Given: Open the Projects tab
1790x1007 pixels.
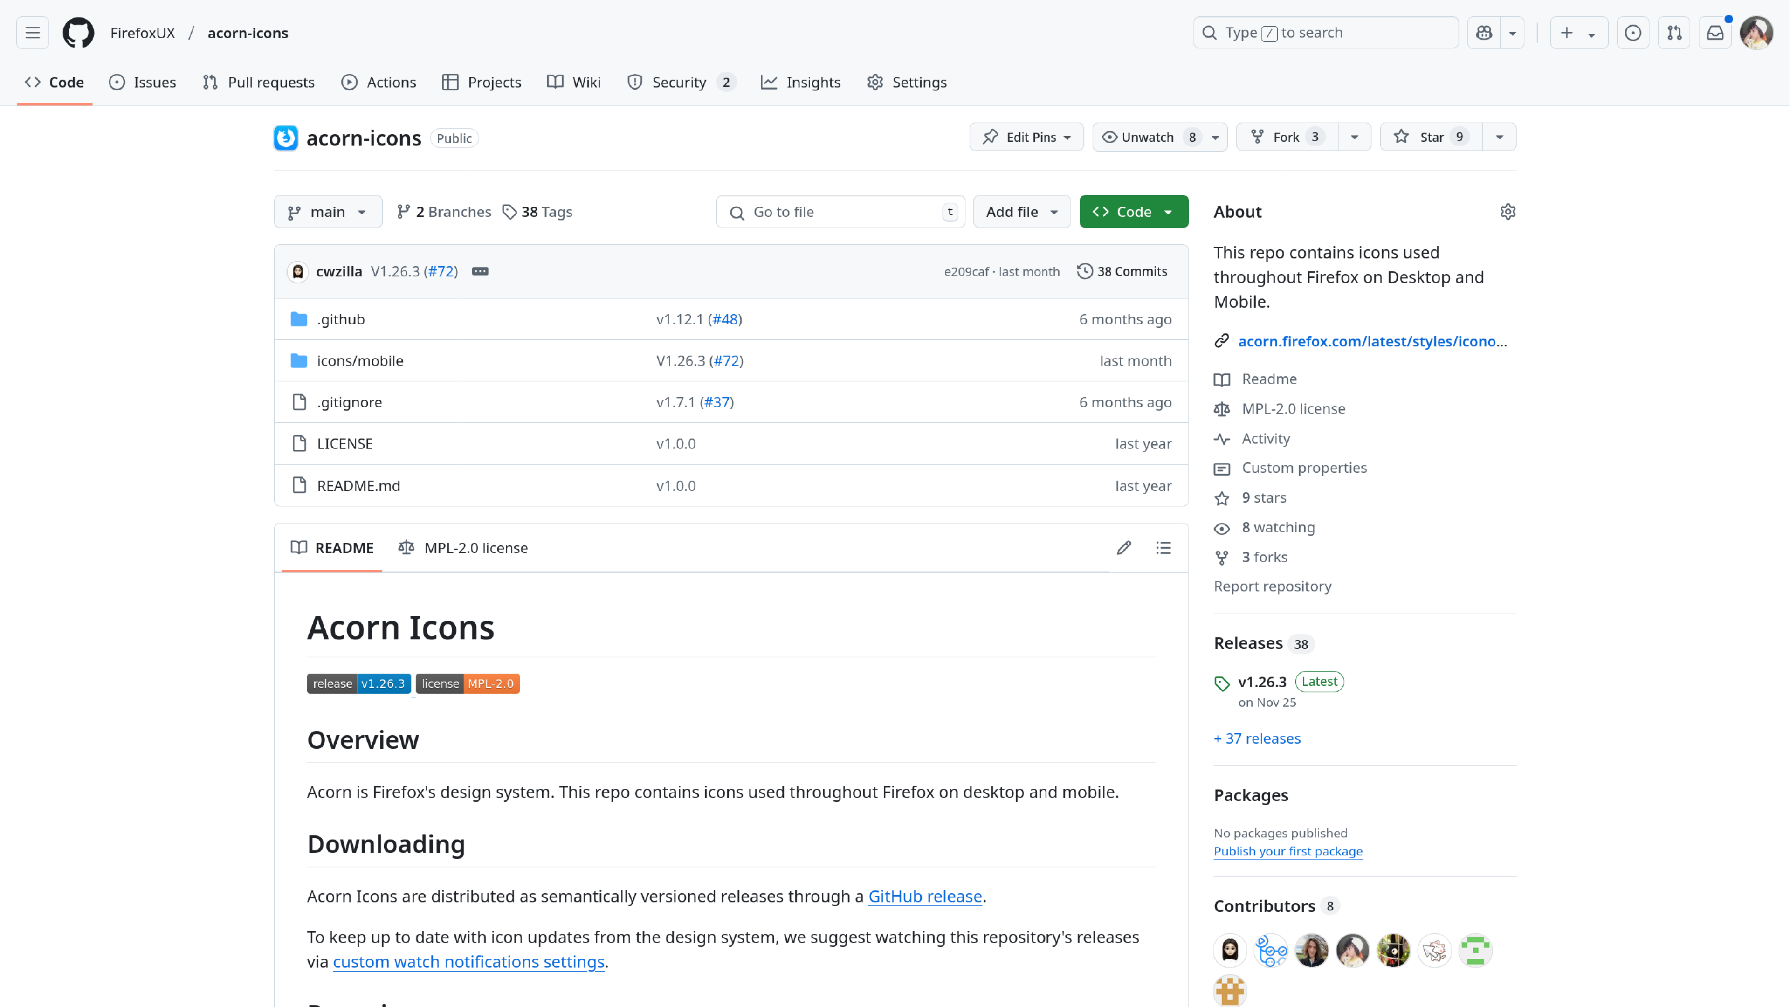Looking at the screenshot, I should coord(482,82).
